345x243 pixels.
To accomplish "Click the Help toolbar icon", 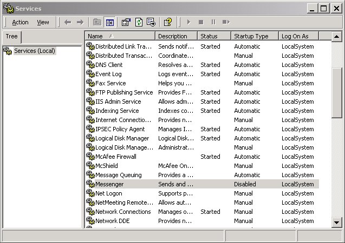I will pos(168,22).
